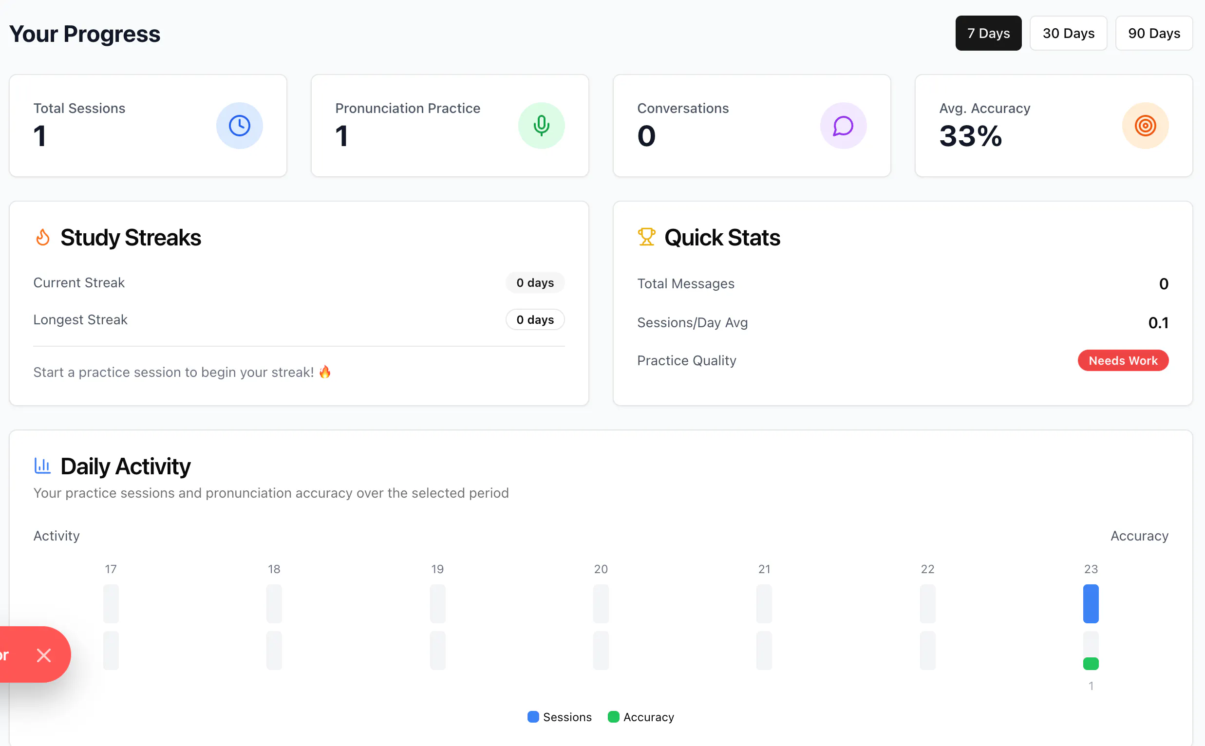Click the day 22 label in the chart
Image resolution: width=1205 pixels, height=746 pixels.
pyautogui.click(x=927, y=569)
